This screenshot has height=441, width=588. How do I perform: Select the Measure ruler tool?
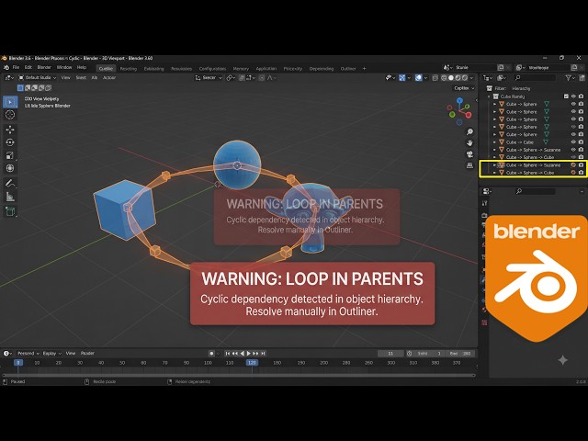pos(10,196)
